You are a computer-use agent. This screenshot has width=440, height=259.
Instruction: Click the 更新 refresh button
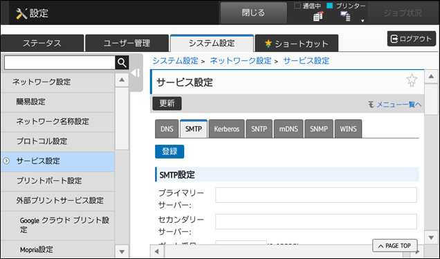pos(167,103)
